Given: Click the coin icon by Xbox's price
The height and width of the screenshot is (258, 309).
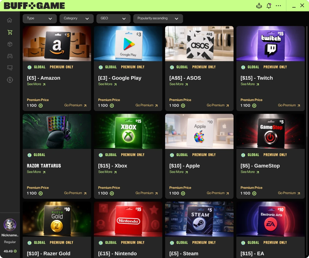Looking at the screenshot, I should point(112,193).
